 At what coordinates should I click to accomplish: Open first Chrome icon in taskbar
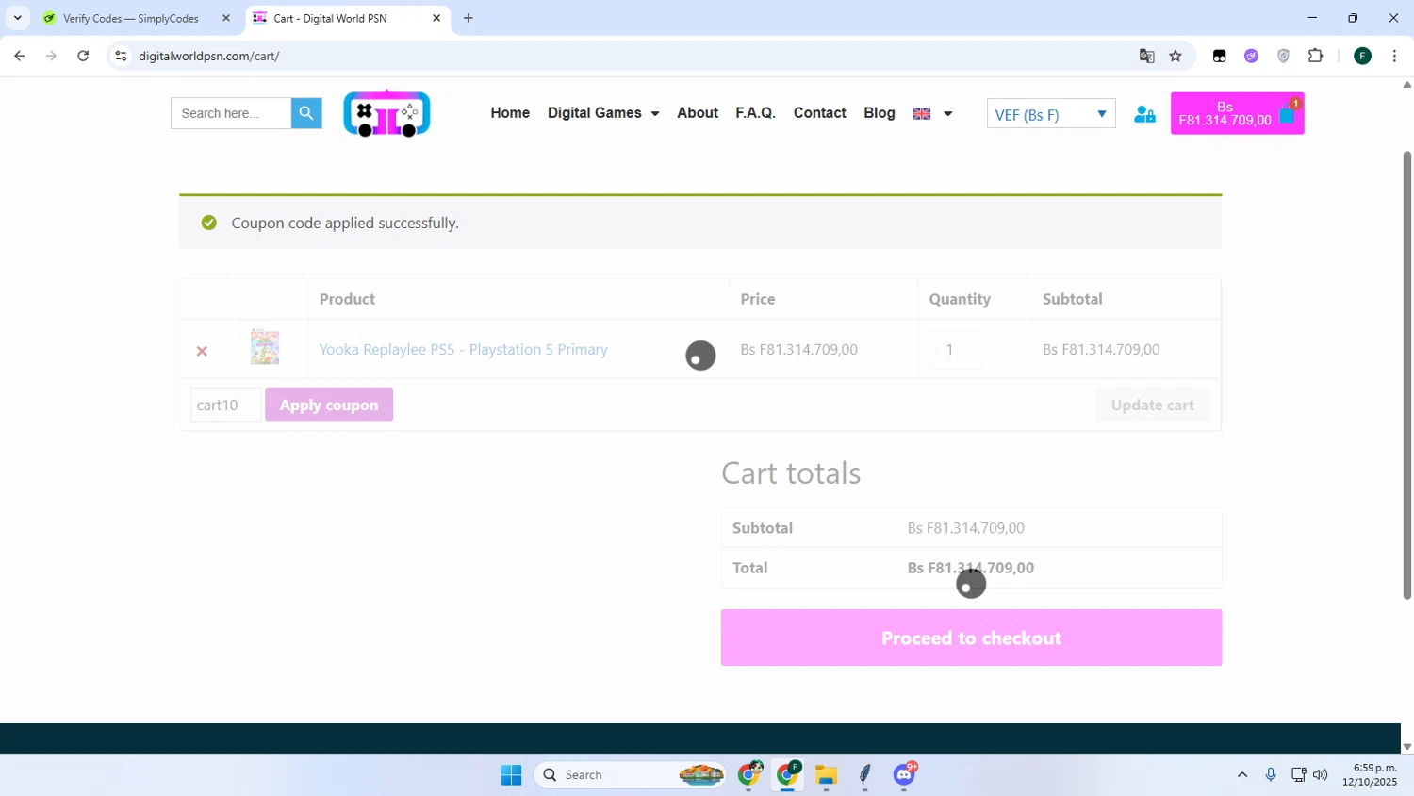click(749, 775)
